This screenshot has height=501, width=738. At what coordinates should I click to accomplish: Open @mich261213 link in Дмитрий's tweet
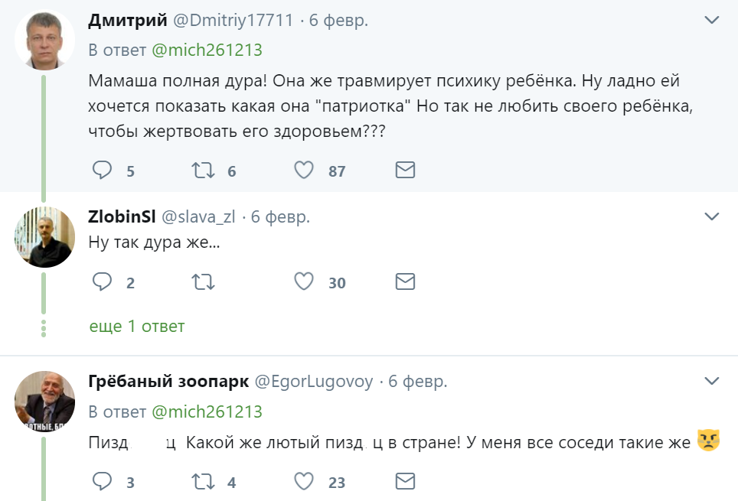point(207,50)
